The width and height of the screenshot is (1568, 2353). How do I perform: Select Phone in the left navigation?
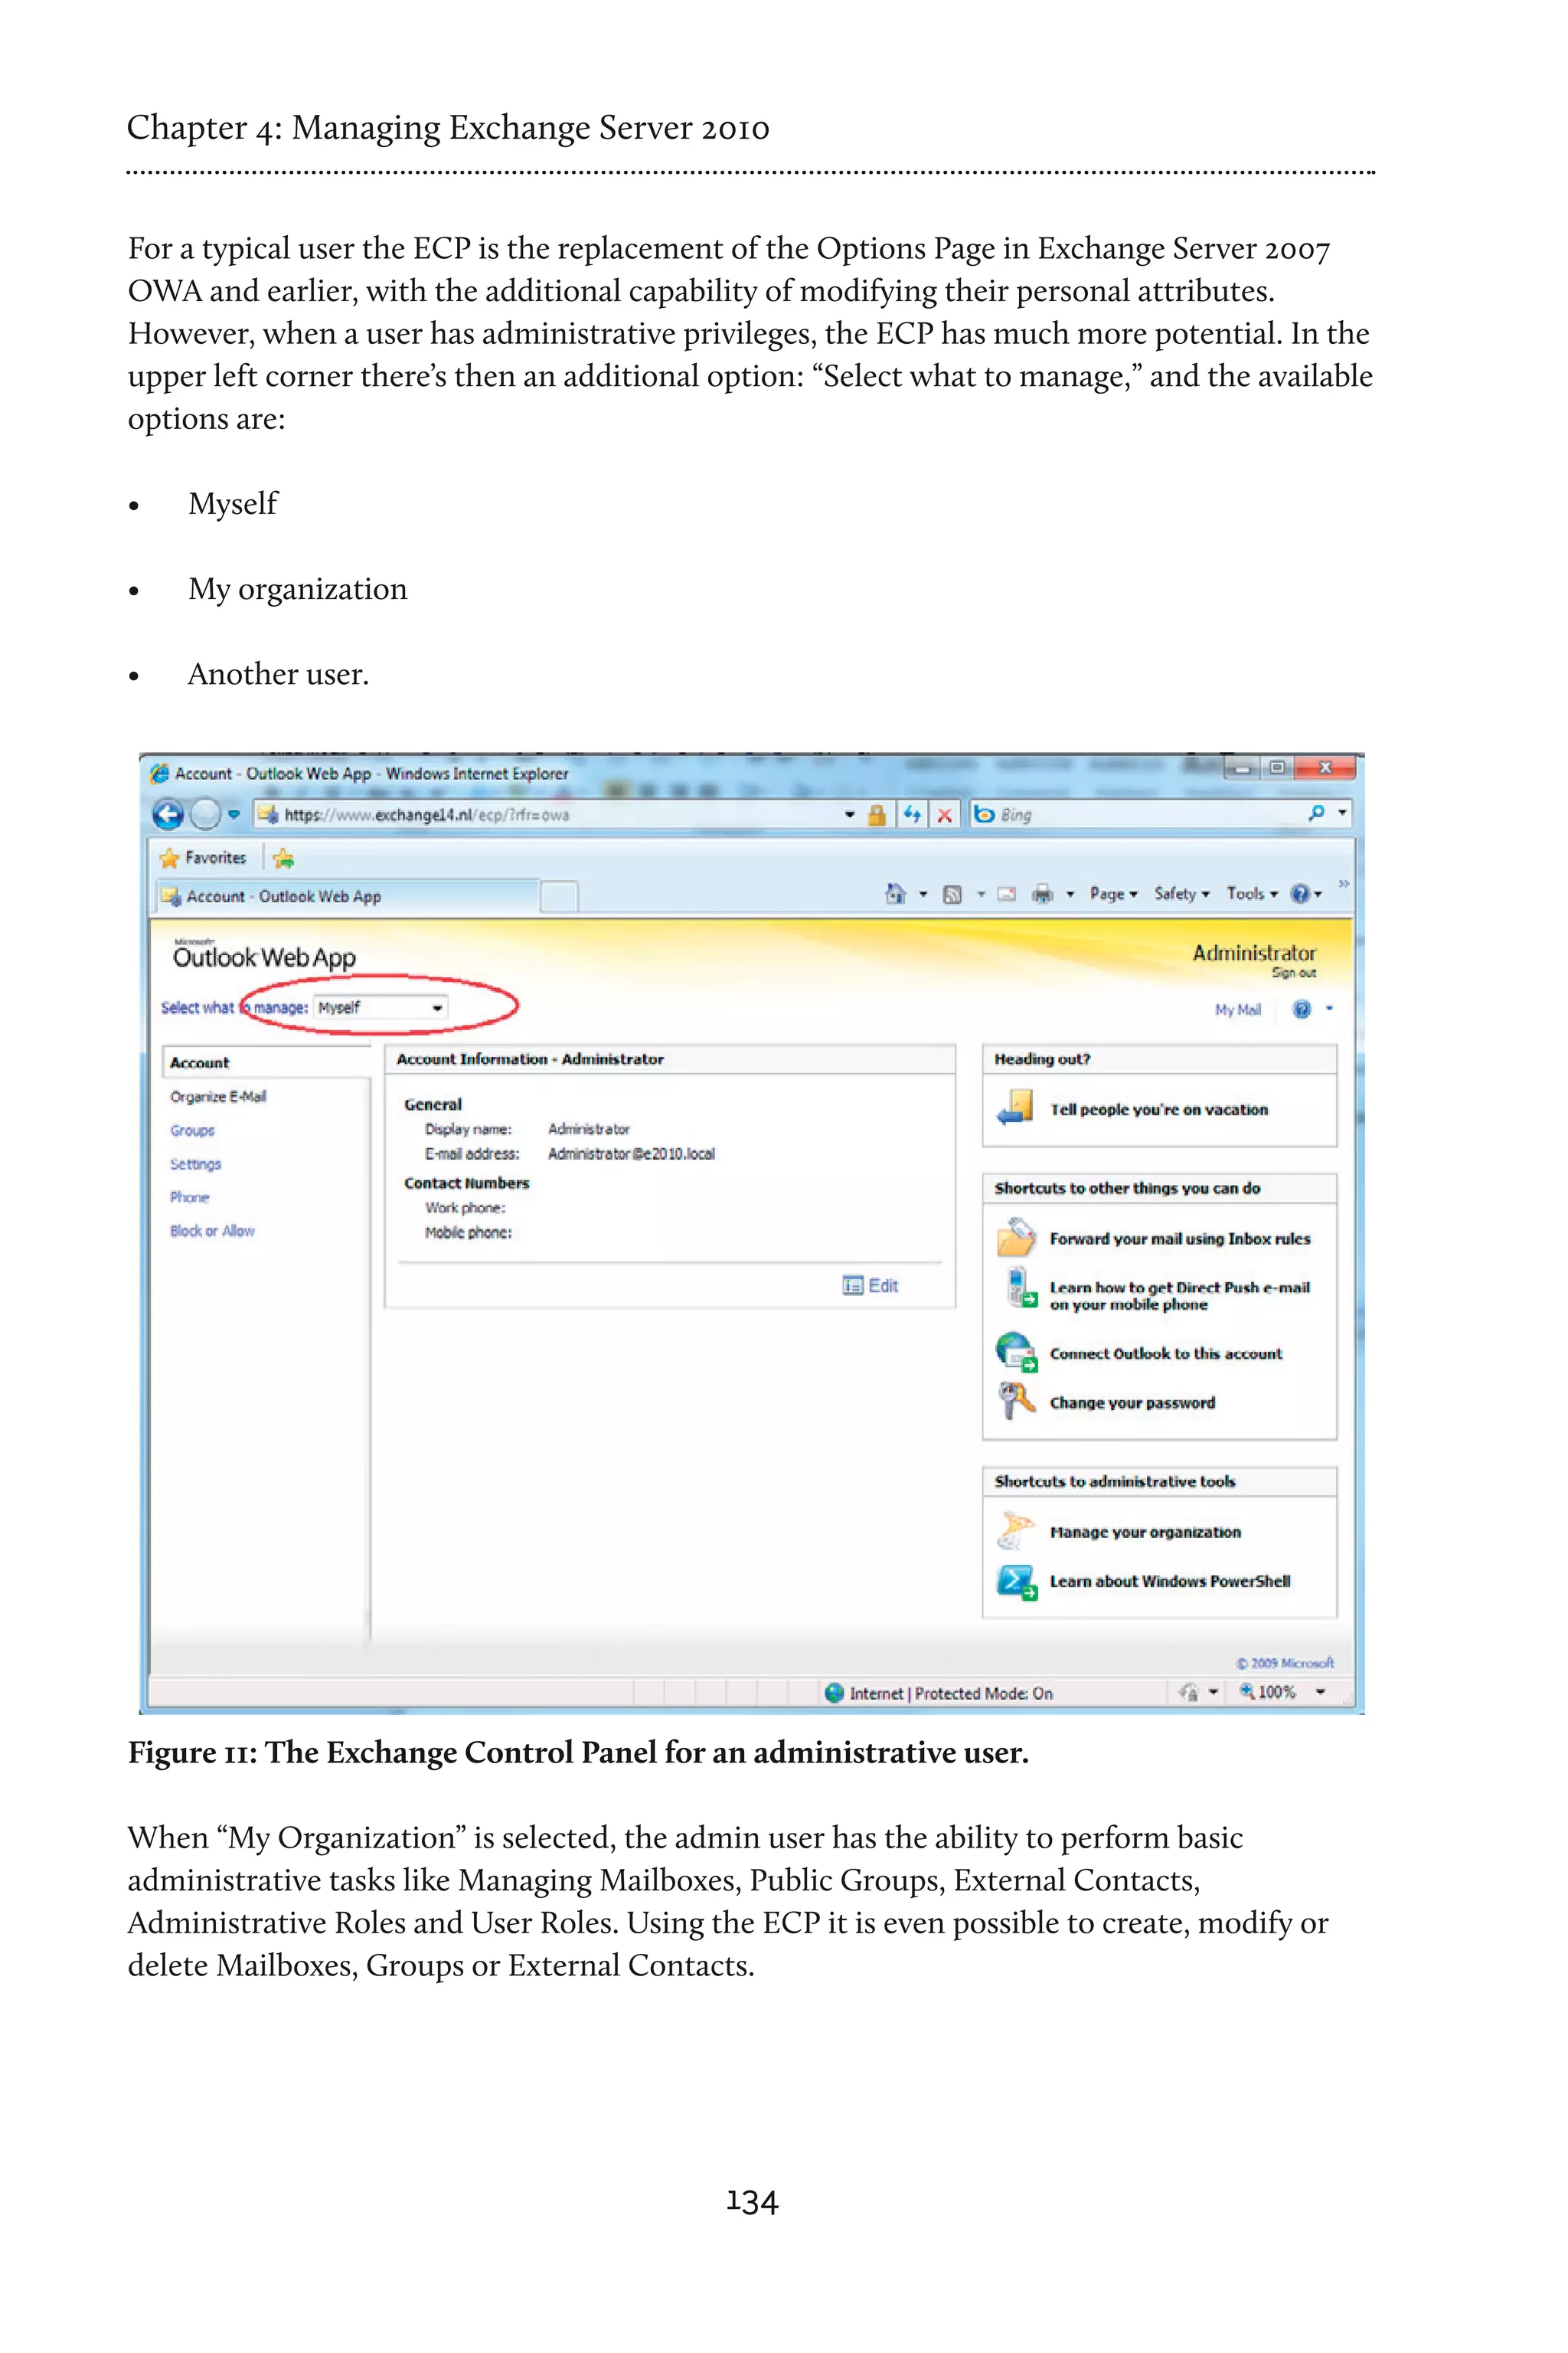point(189,1197)
